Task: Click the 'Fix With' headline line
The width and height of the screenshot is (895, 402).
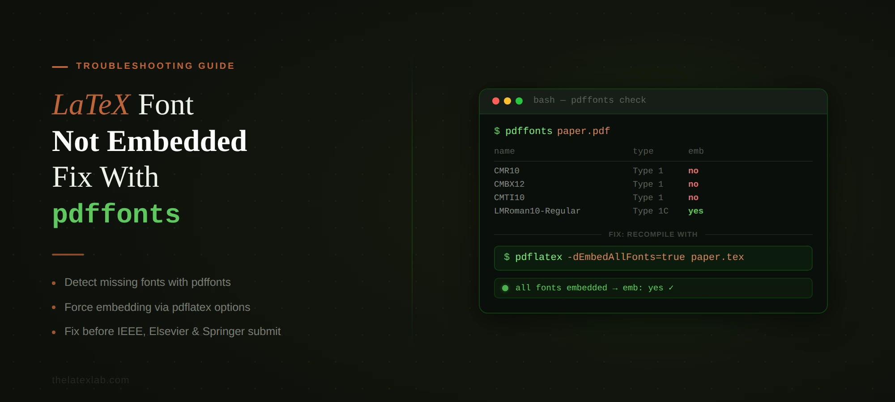Action: click(x=106, y=177)
